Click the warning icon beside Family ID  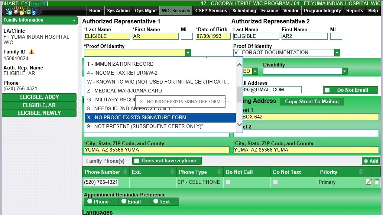click(32, 52)
